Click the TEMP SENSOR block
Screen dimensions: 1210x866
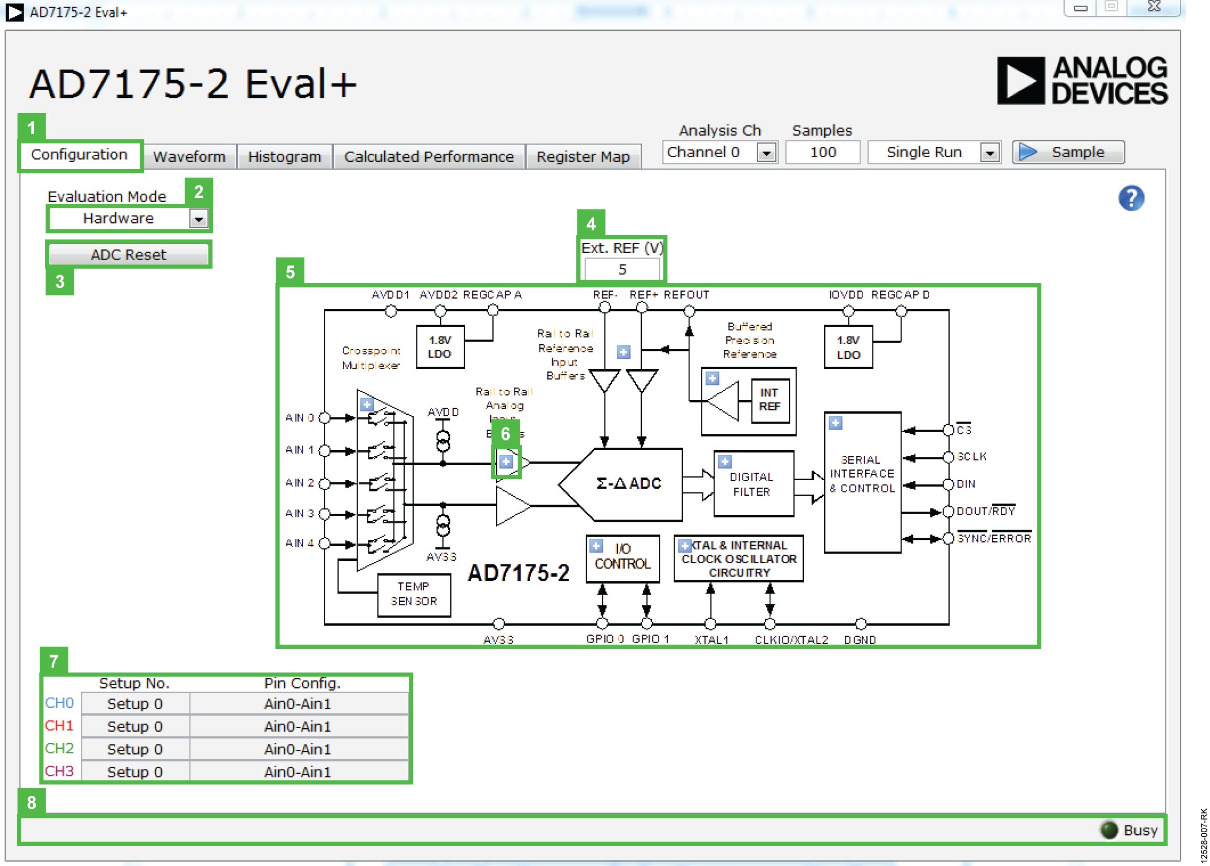click(414, 595)
